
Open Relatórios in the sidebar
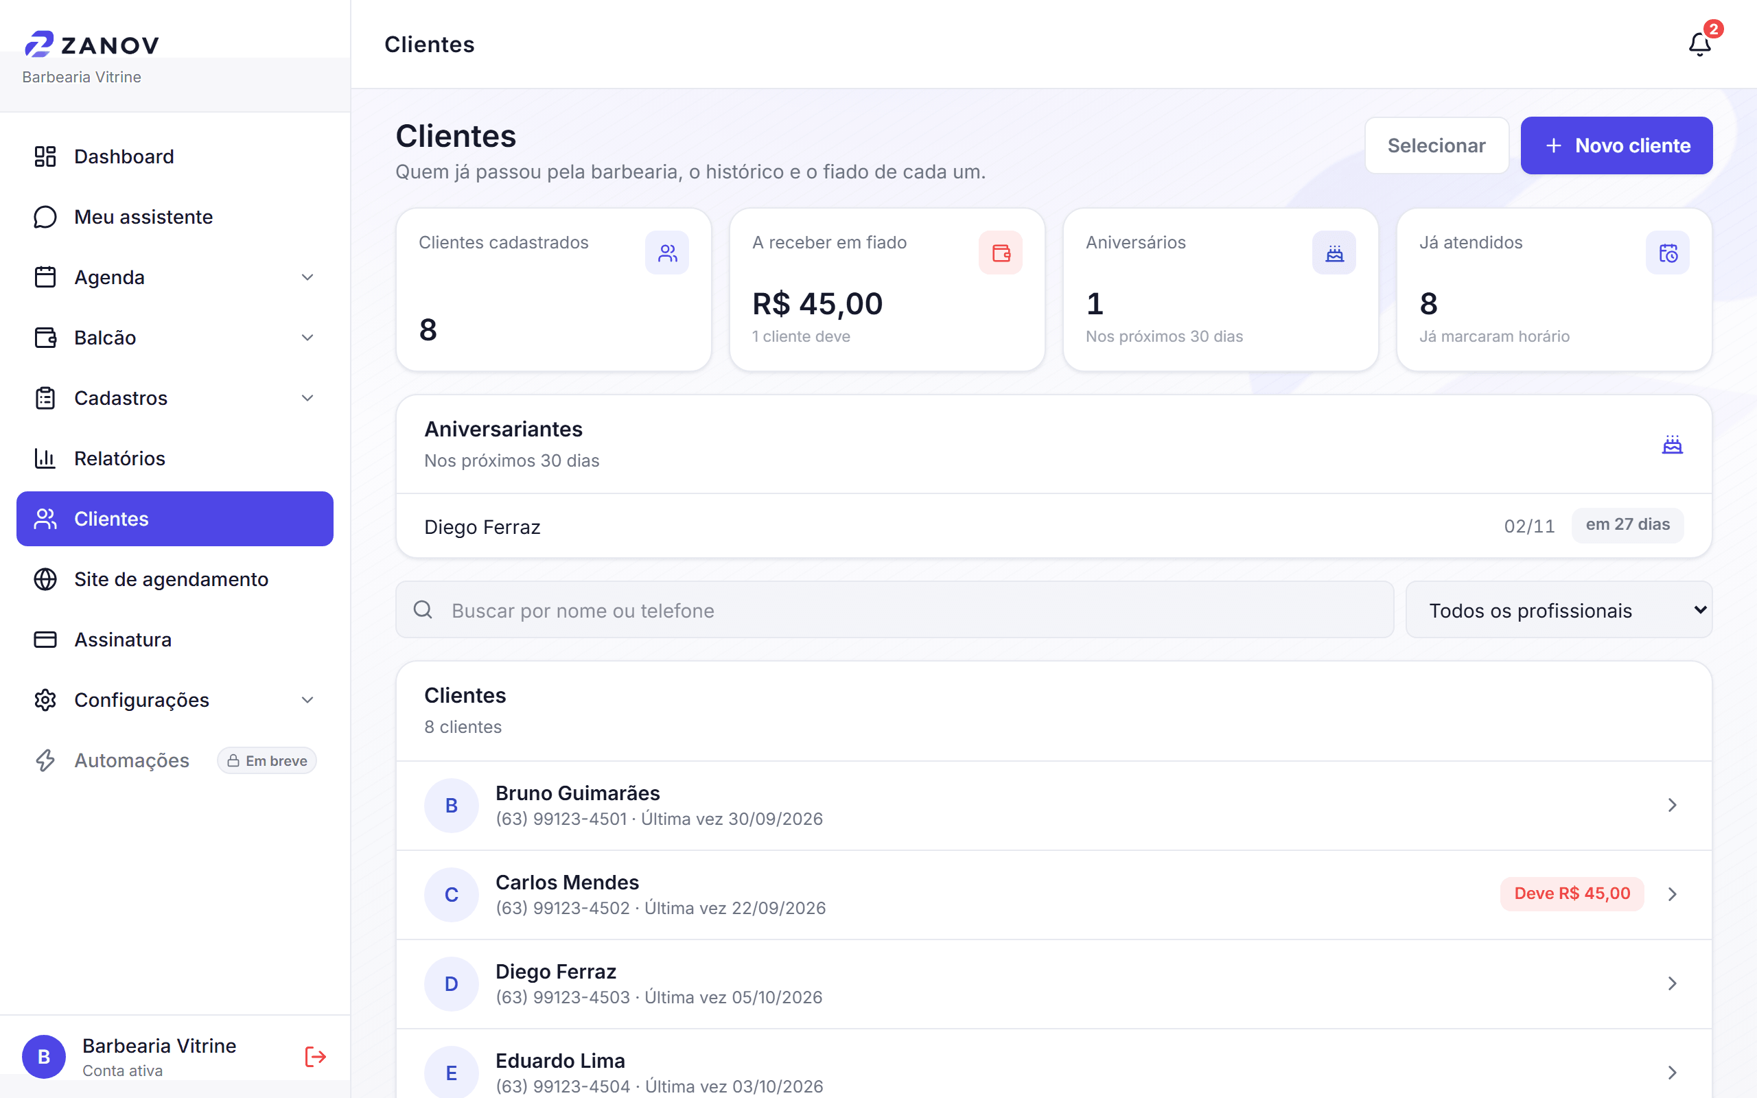[175, 458]
